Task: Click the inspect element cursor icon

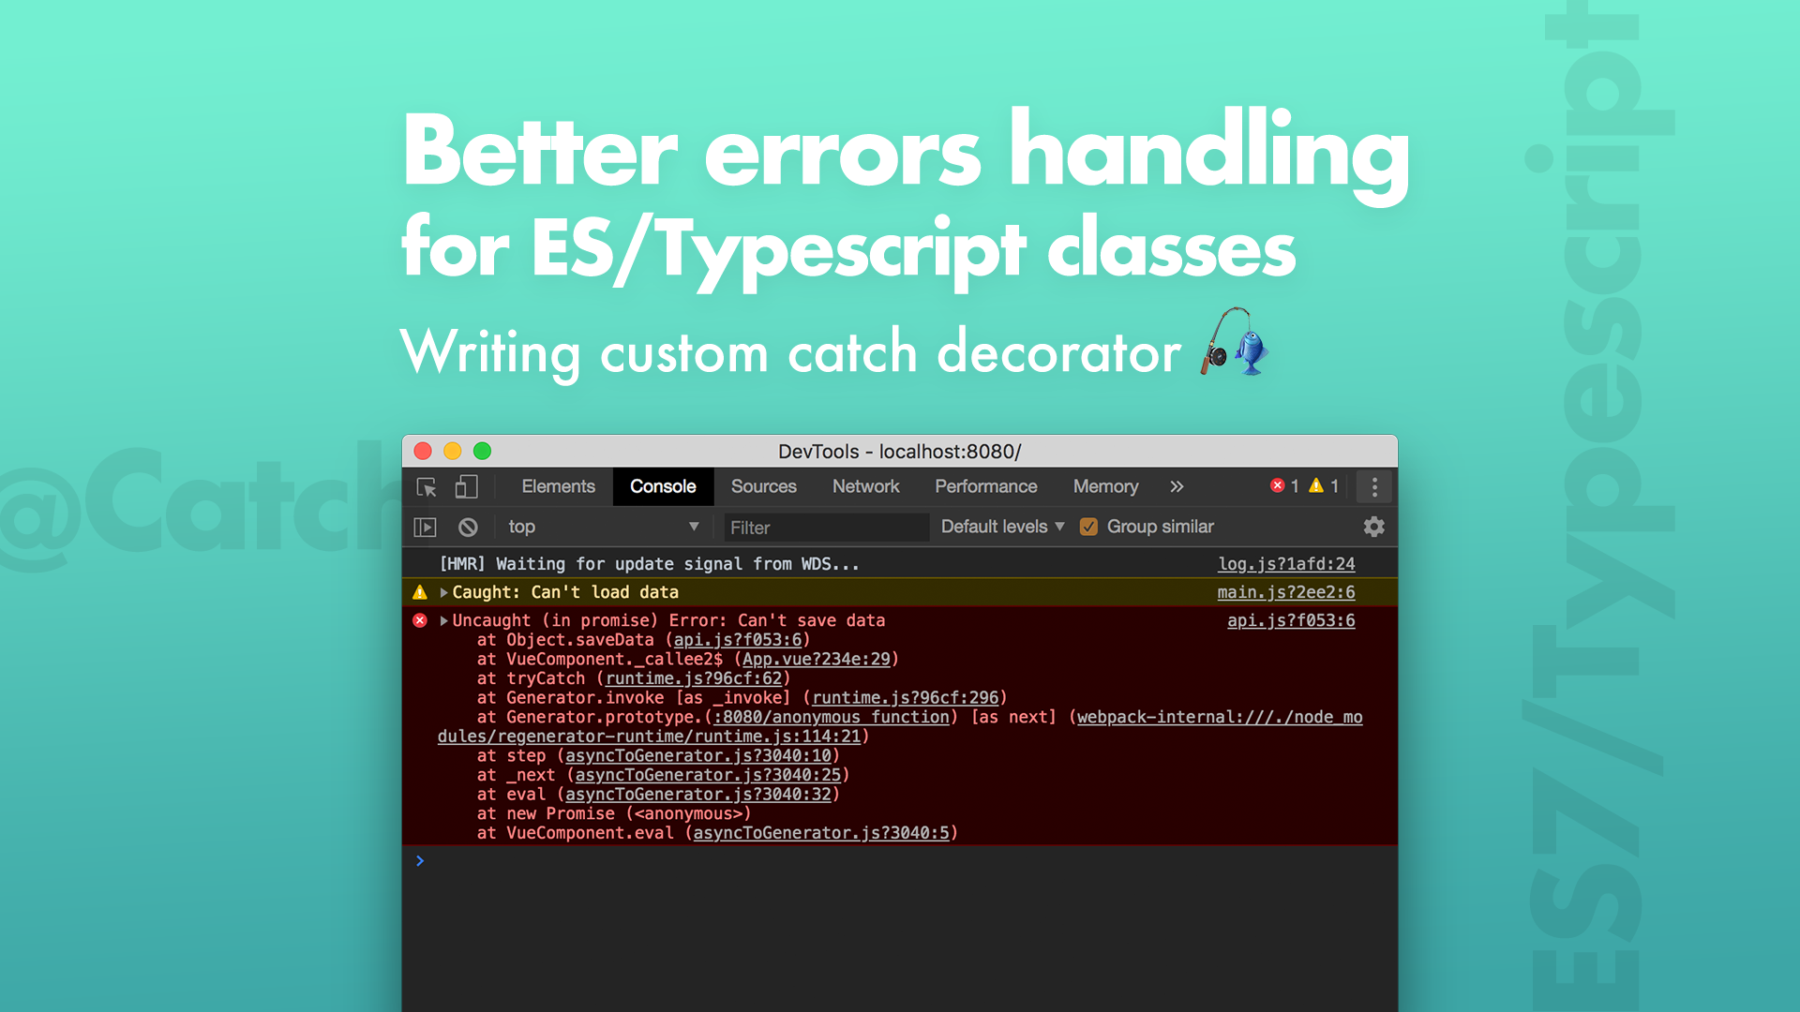Action: [427, 485]
